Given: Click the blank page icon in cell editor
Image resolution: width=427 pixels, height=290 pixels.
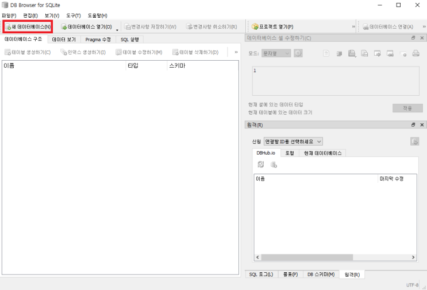Looking at the screenshot, I should coord(326,53).
